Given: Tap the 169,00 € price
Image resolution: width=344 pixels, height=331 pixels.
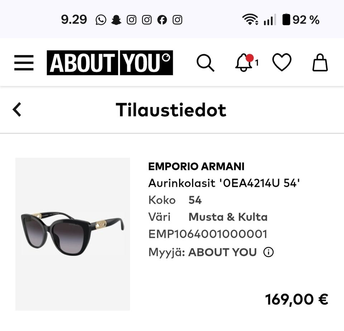Looking at the screenshot, I should point(296,299).
